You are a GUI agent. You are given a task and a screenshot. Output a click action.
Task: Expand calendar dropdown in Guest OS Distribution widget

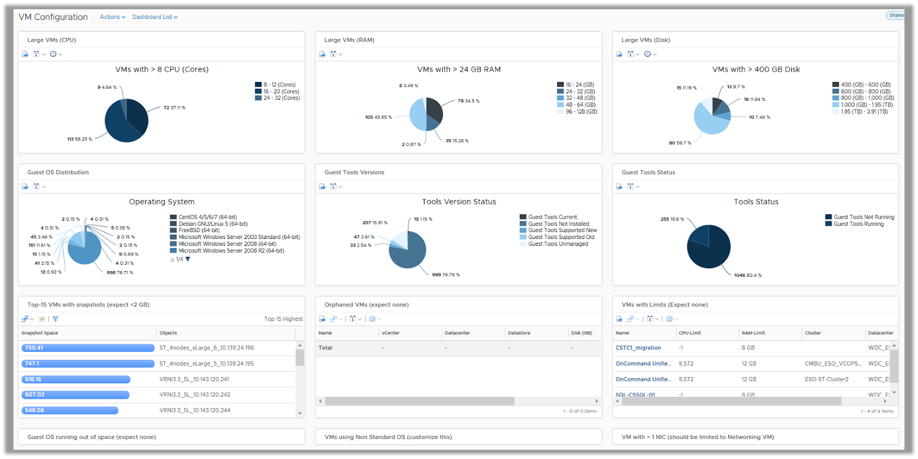pos(44,187)
